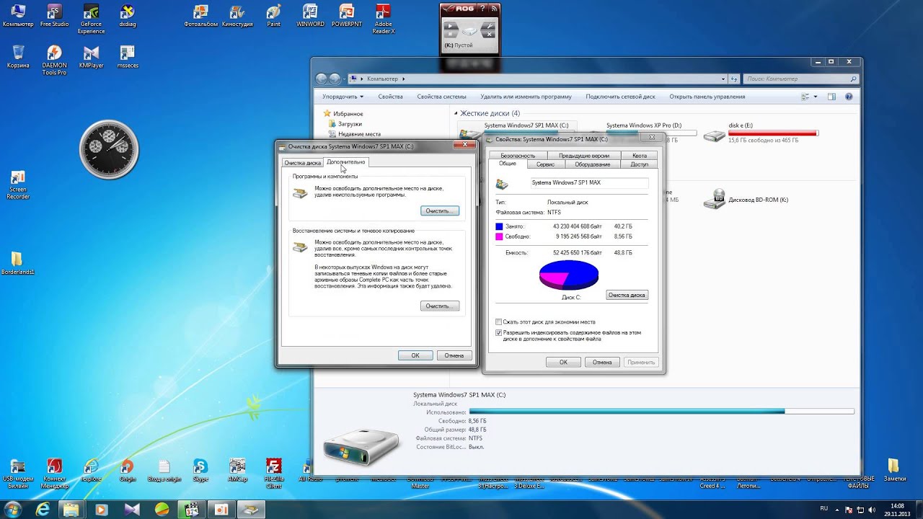This screenshot has height=519, width=923.
Task: Click Internet Explorer icon on the taskbar
Action: point(43,509)
